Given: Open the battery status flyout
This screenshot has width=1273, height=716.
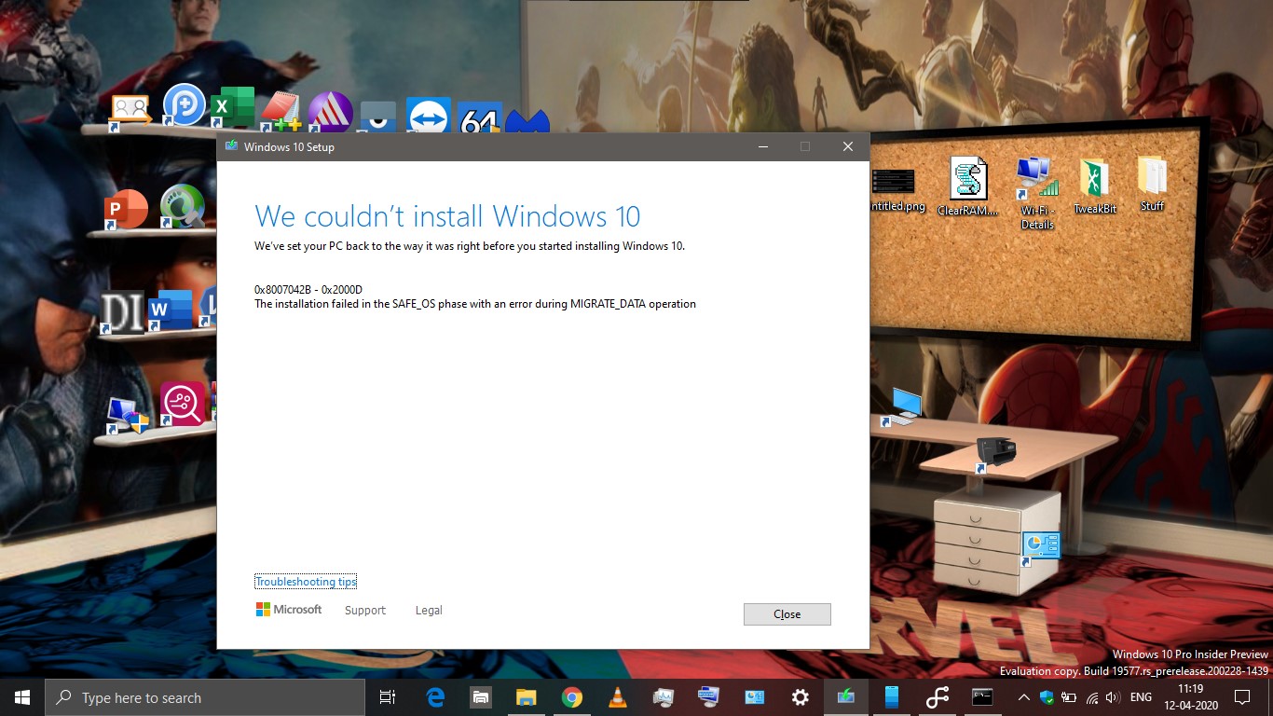Looking at the screenshot, I should [1068, 696].
